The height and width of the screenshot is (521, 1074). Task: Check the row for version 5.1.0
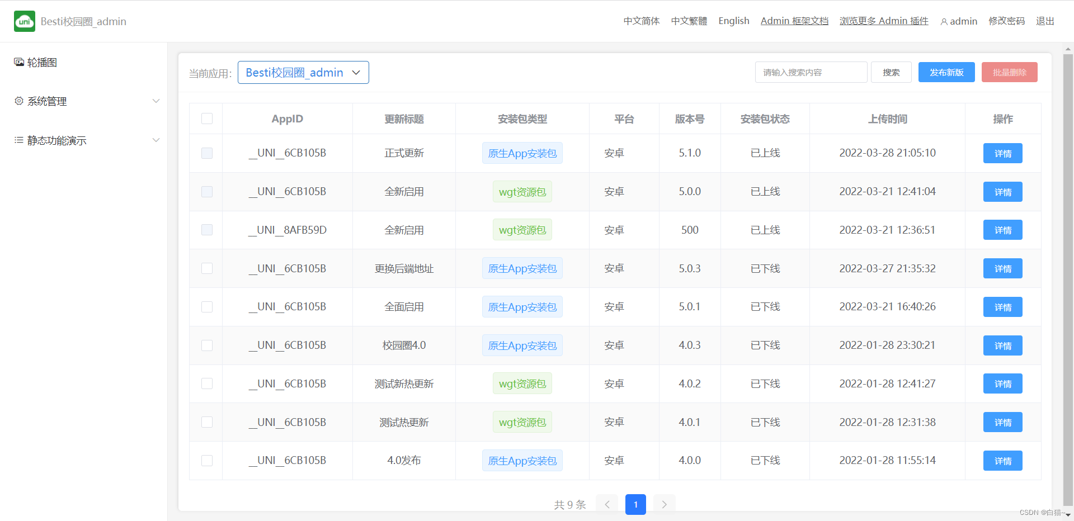point(207,153)
